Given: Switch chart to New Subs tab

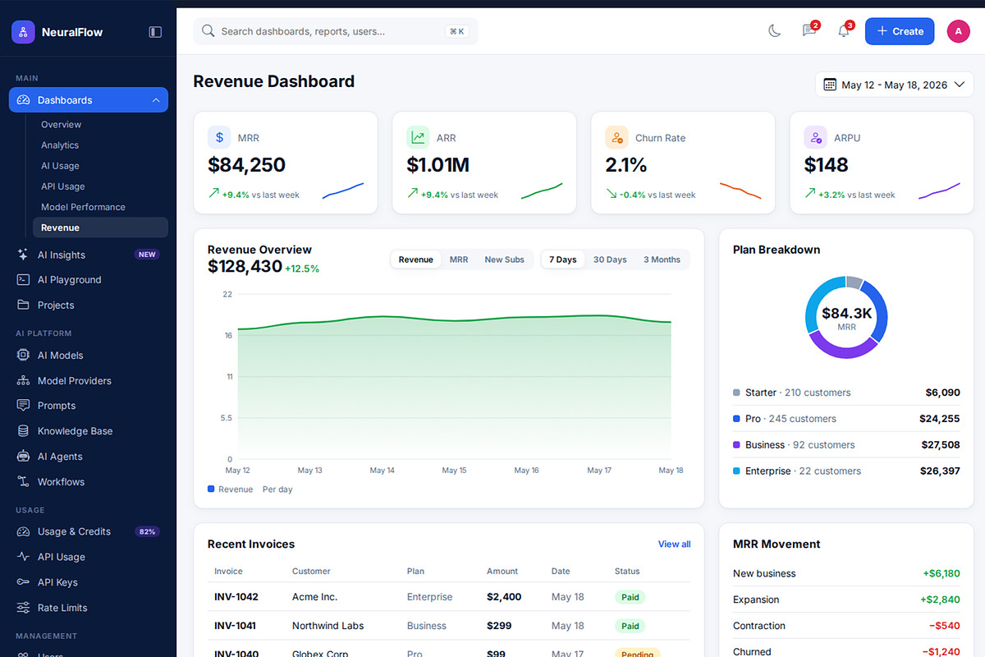Looking at the screenshot, I should coord(504,260).
